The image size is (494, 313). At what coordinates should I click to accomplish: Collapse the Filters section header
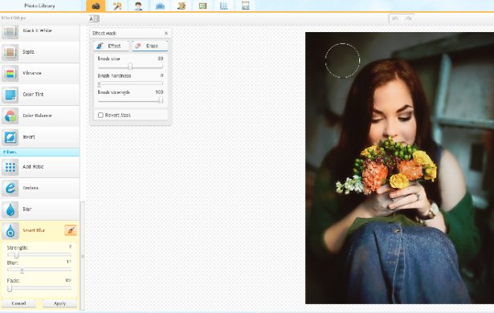pos(40,152)
